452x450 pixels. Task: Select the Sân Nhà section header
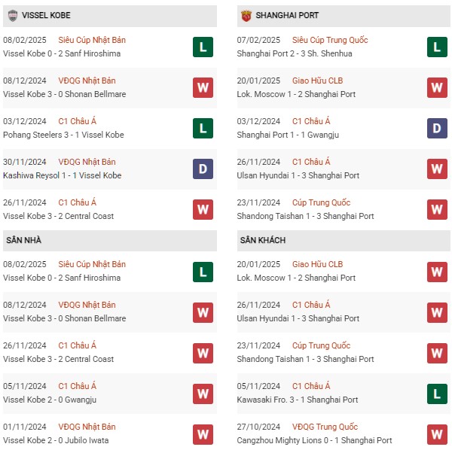tap(110, 240)
